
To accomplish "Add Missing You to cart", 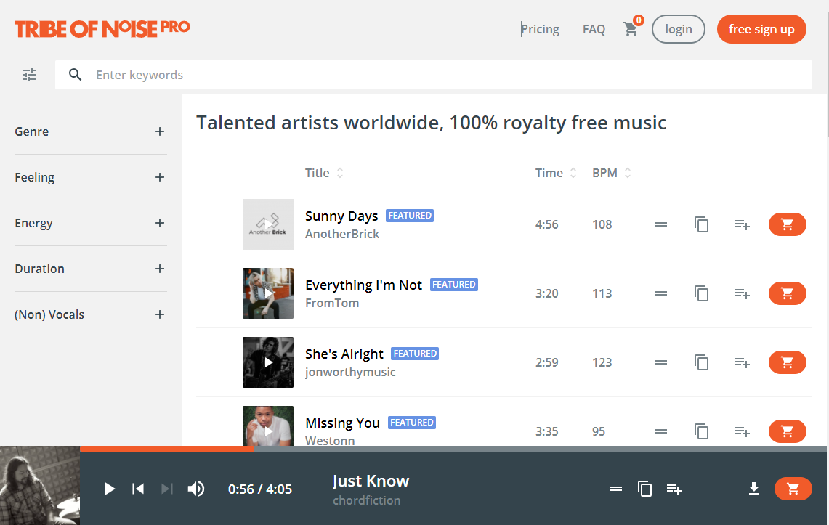I will point(788,431).
